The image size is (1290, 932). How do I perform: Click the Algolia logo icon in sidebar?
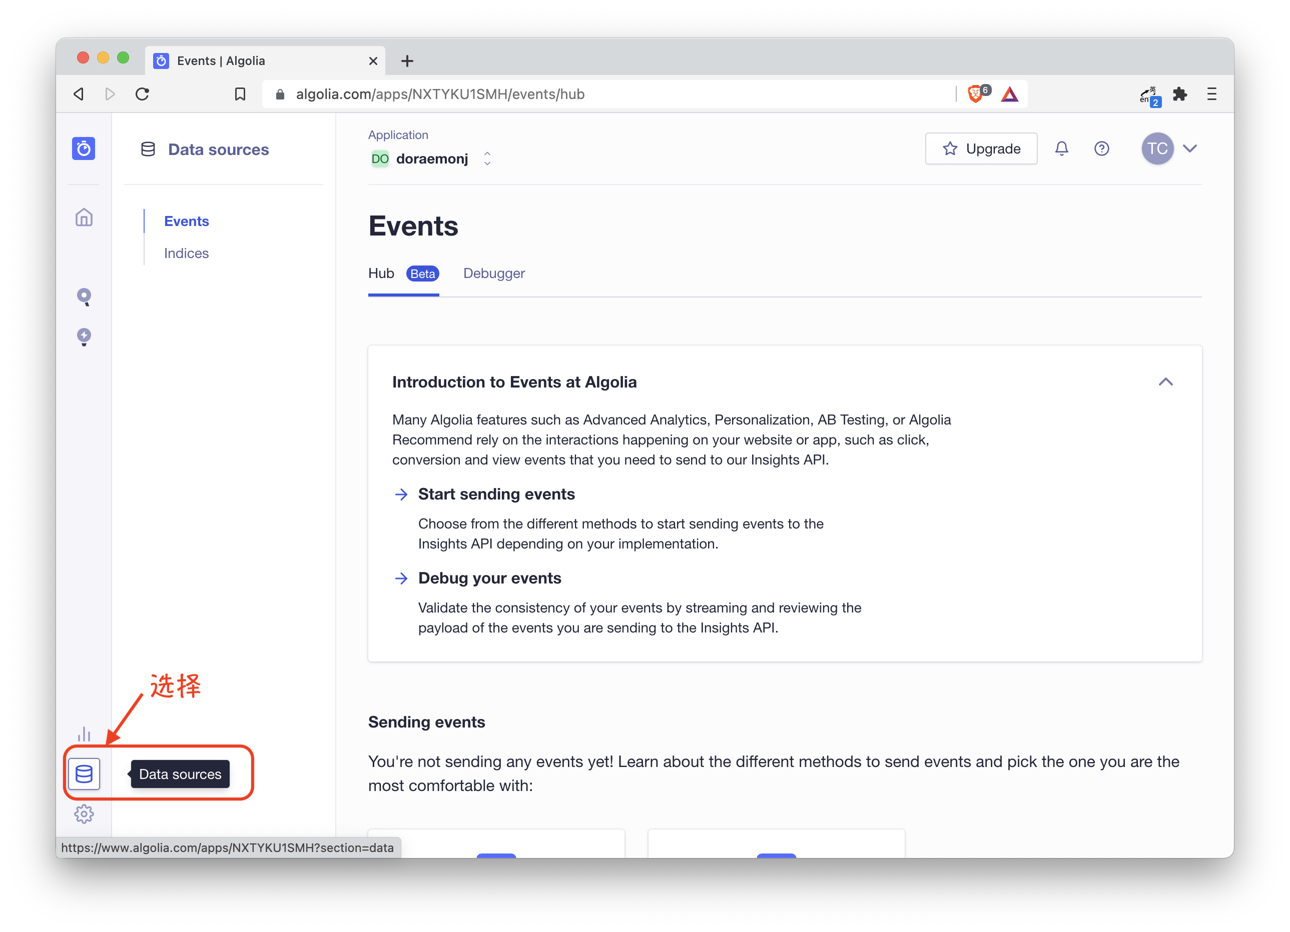(84, 149)
